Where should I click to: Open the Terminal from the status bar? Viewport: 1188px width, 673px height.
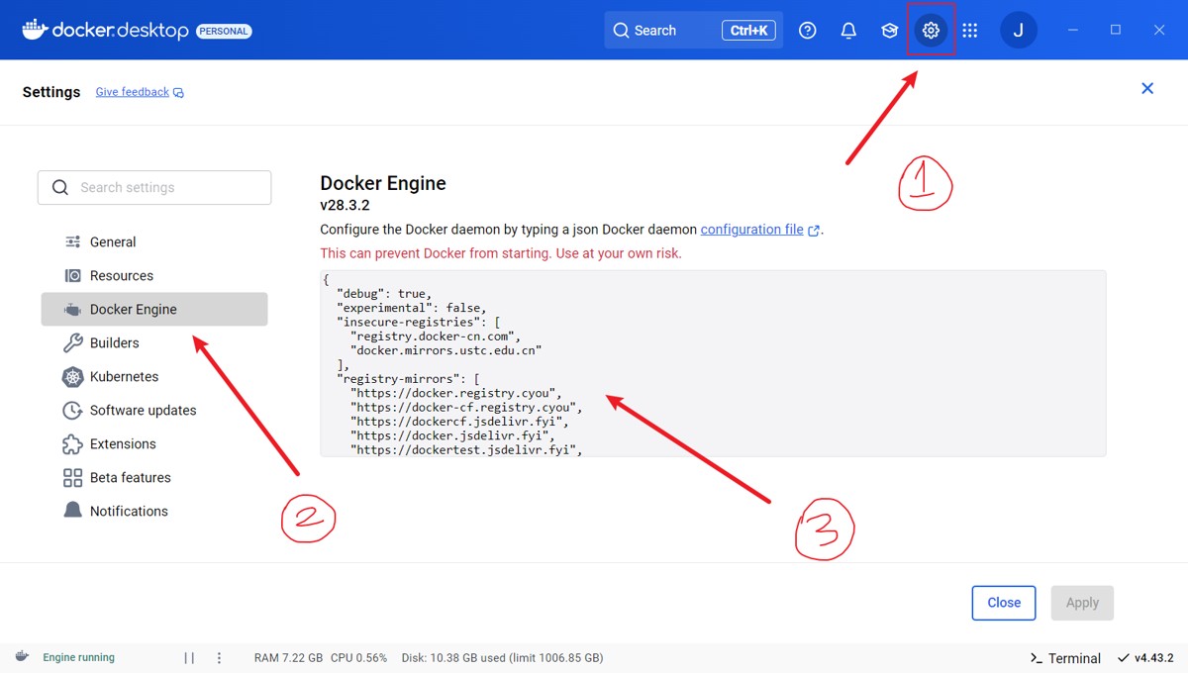click(x=1065, y=658)
